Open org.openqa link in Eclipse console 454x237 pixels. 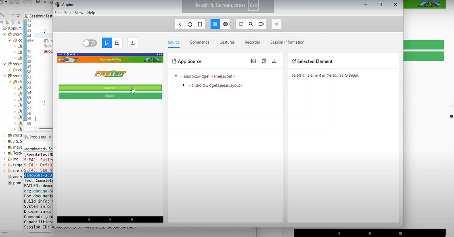pos(38,191)
